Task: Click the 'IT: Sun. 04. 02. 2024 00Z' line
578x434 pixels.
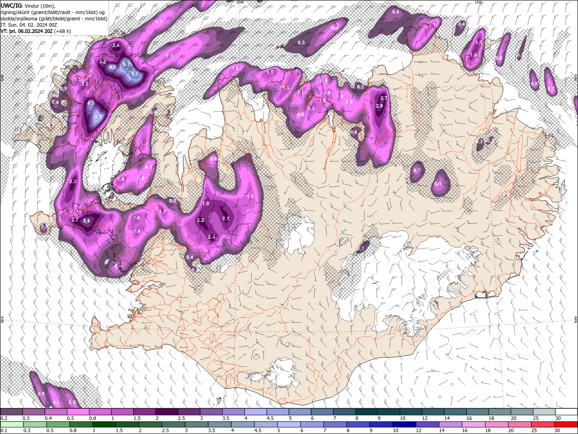Action: pyautogui.click(x=28, y=25)
